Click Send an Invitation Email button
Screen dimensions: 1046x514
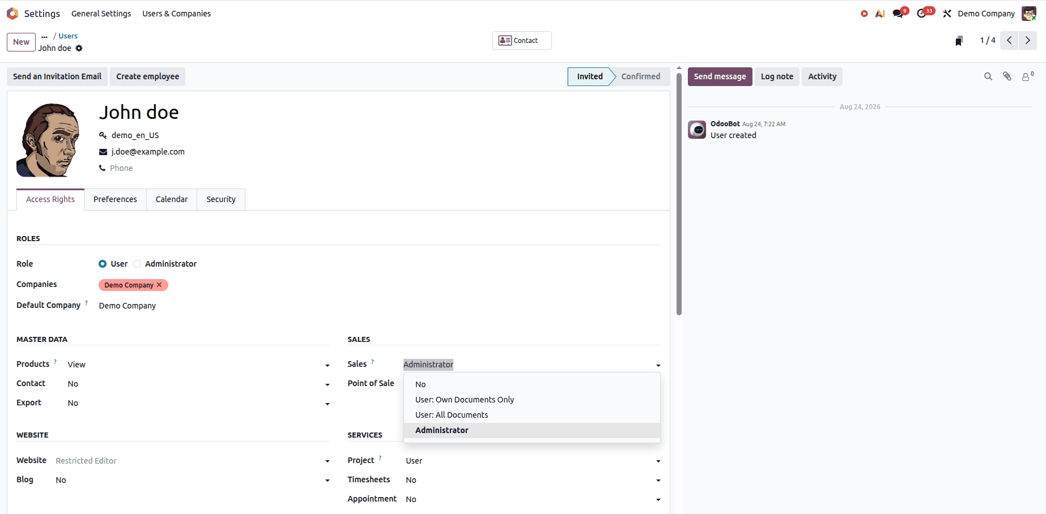coord(57,76)
